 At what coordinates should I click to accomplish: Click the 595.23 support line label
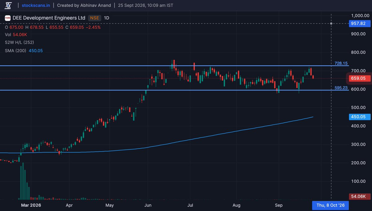click(341, 88)
